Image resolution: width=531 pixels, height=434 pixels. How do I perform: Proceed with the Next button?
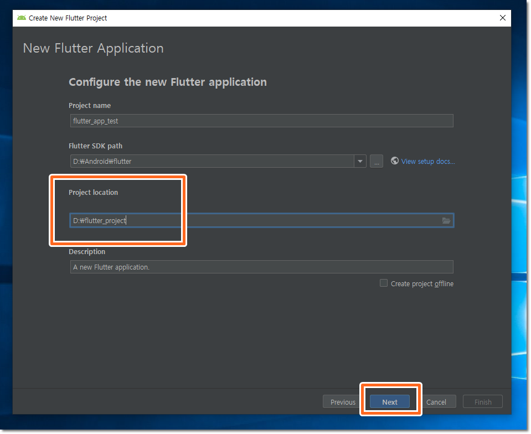click(x=390, y=402)
